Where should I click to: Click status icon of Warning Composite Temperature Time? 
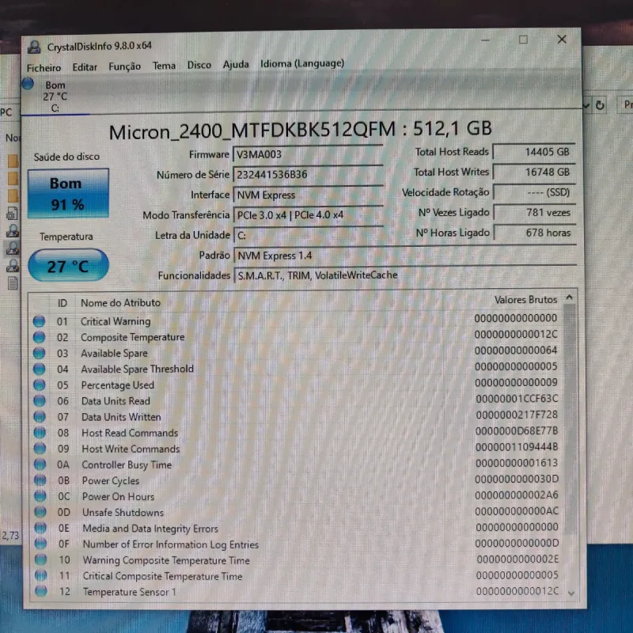(41, 559)
